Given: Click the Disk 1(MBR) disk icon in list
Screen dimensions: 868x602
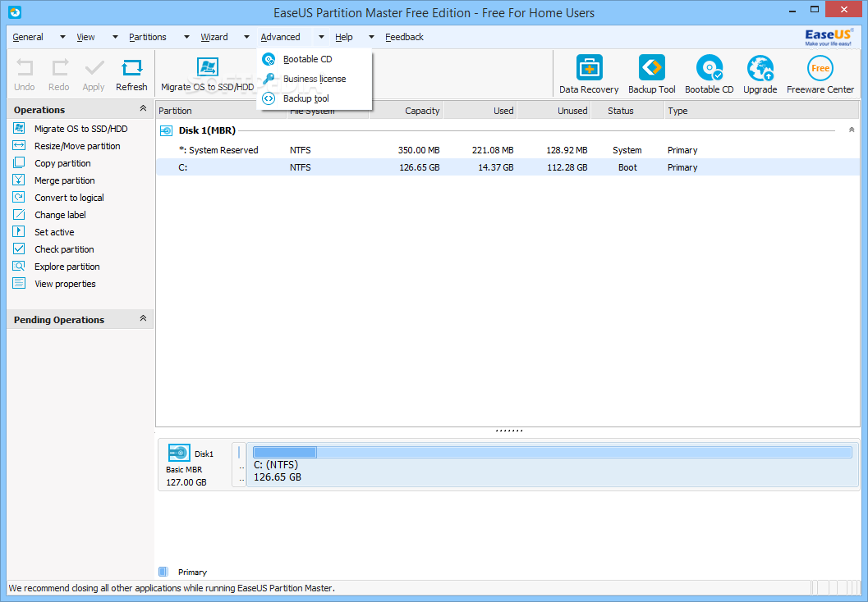Looking at the screenshot, I should pyautogui.click(x=166, y=131).
